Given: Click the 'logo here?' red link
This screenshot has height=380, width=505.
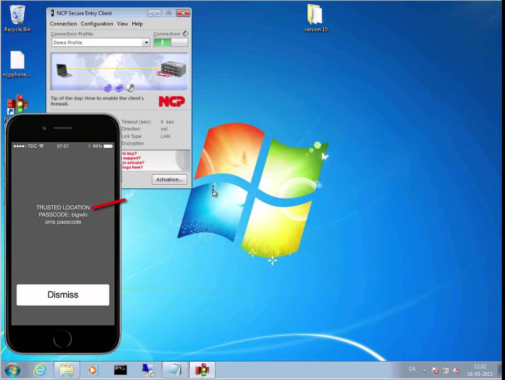Looking at the screenshot, I should pos(132,167).
